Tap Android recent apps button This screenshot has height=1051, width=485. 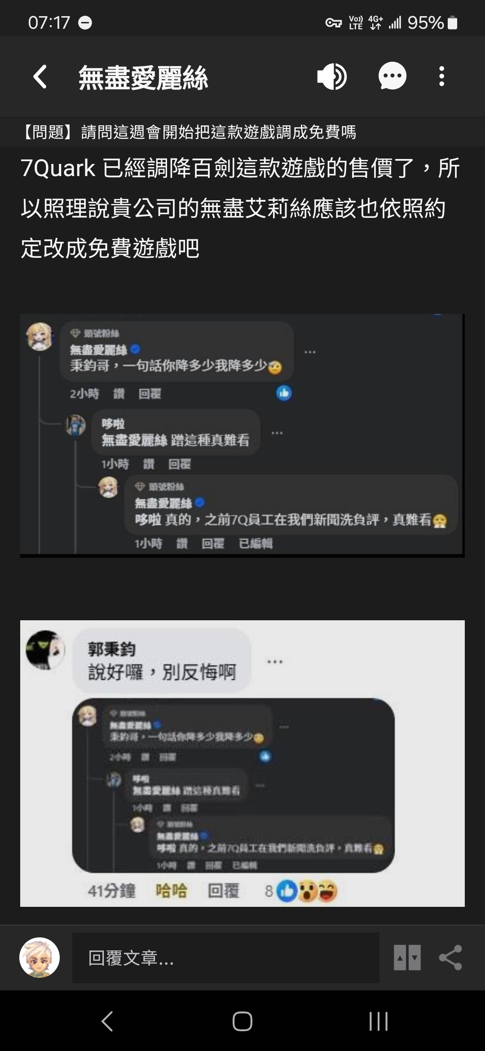coord(378,1021)
